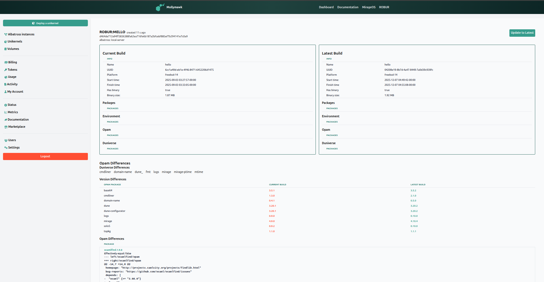The height and width of the screenshot is (282, 544).
Task: Follow the mirage Duniverse difference link
Action: coord(166,172)
